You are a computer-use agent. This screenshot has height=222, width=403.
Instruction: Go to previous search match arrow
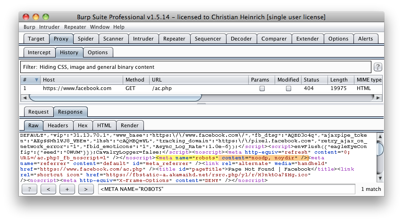[48, 189]
